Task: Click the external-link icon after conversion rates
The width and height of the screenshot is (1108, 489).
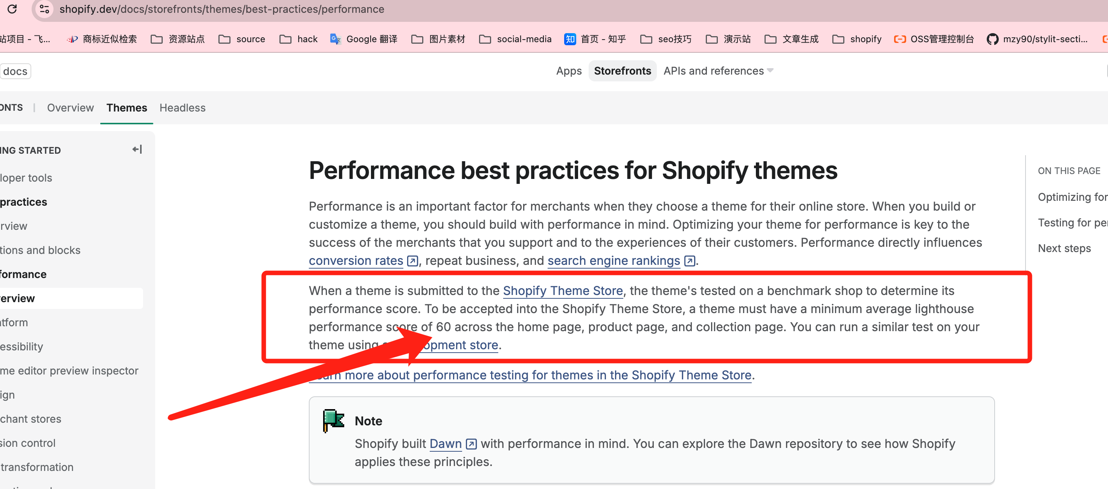Action: click(x=412, y=261)
